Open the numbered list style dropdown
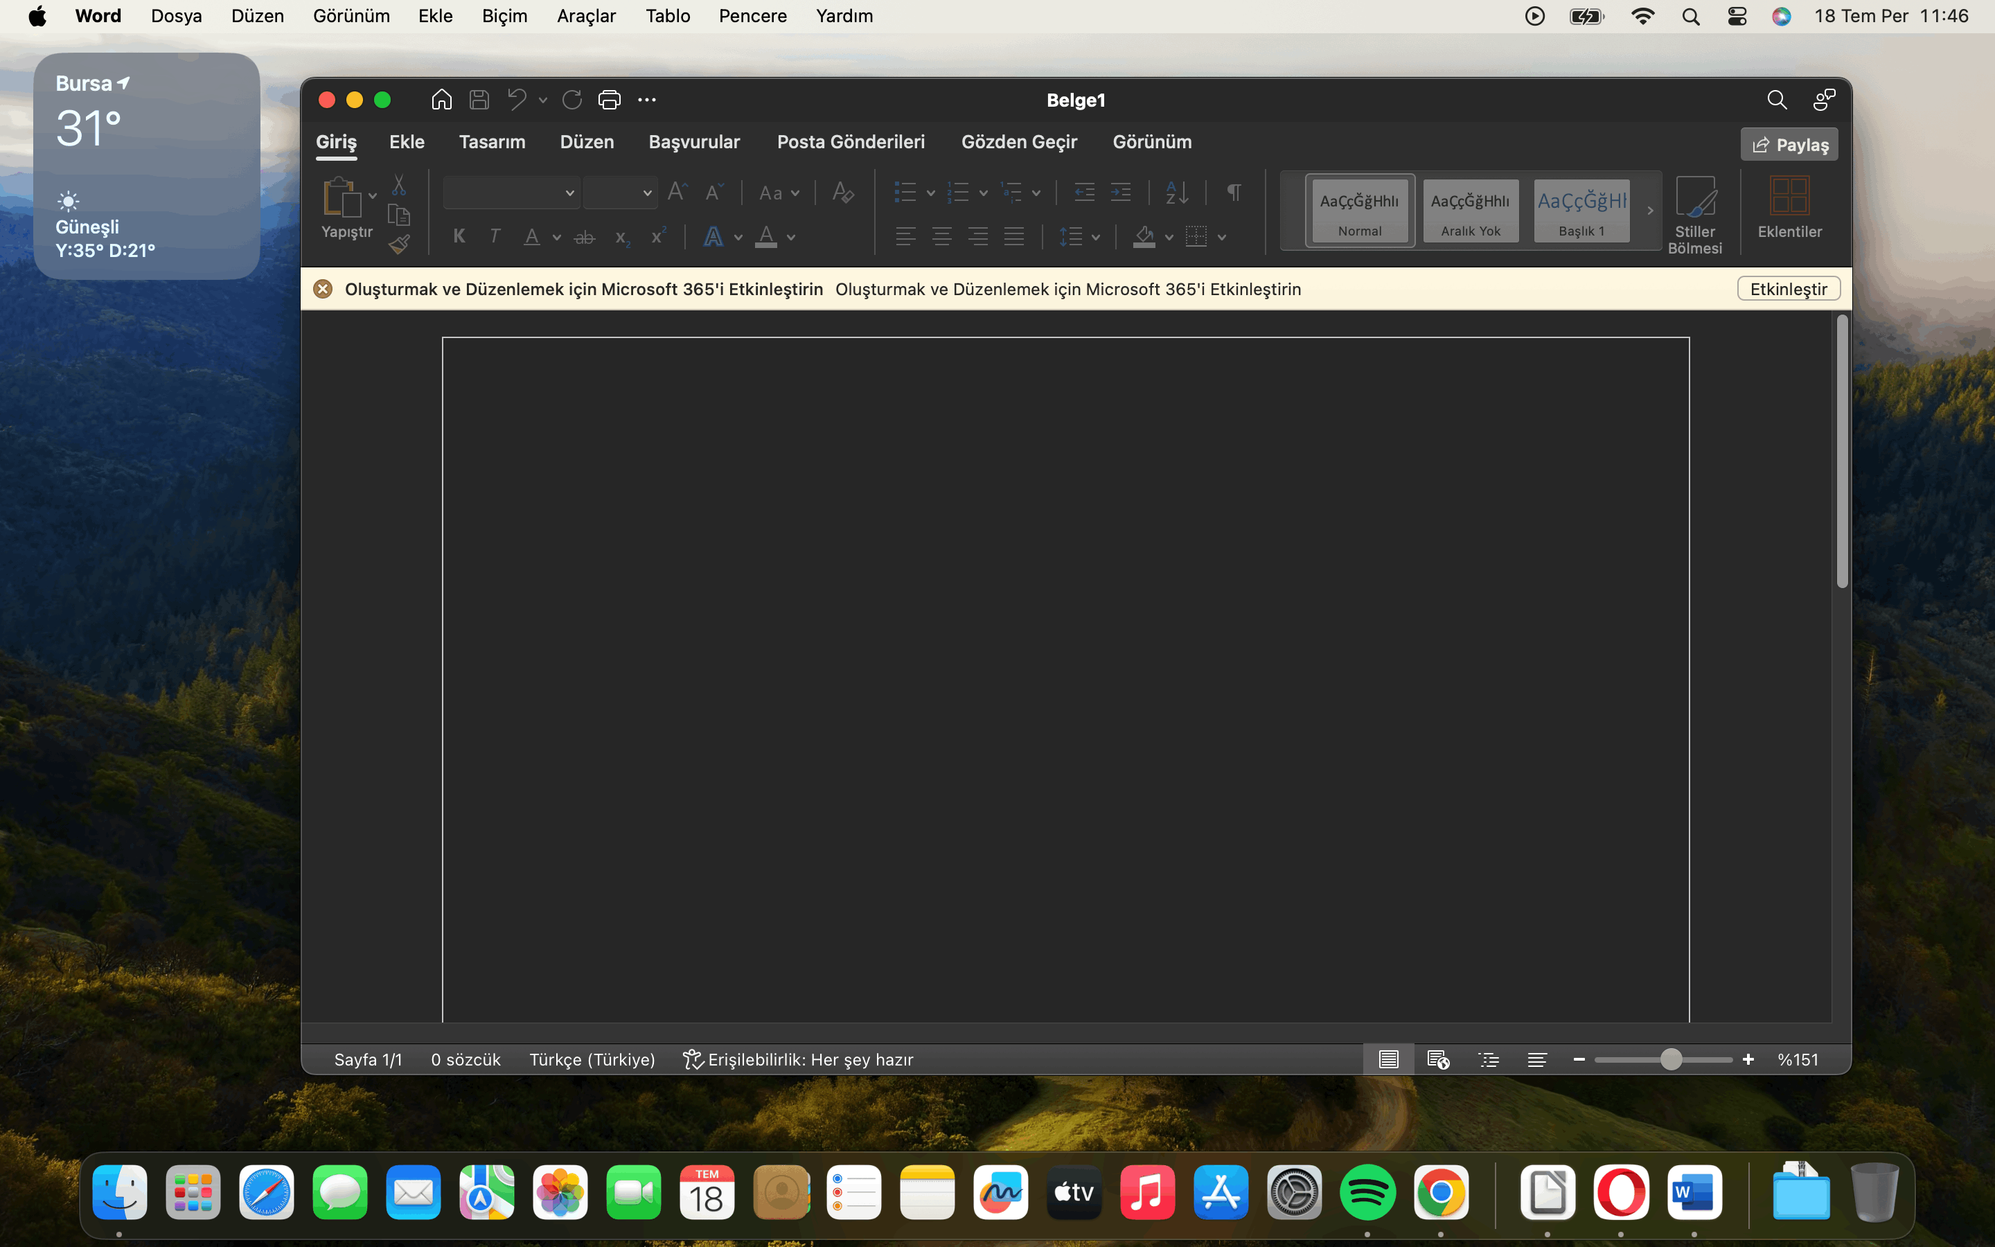 (984, 193)
